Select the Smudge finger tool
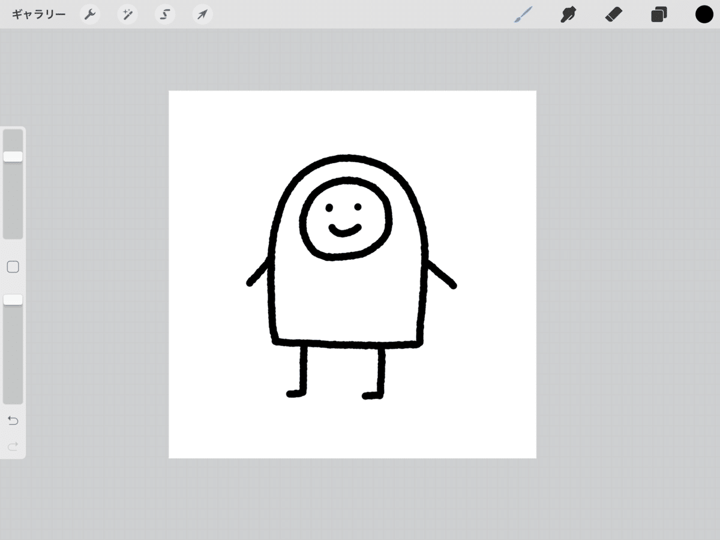Screen dimensions: 720x540 click(568, 14)
